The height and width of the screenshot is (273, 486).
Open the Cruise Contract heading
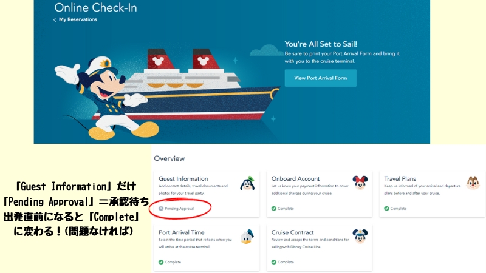click(x=292, y=232)
